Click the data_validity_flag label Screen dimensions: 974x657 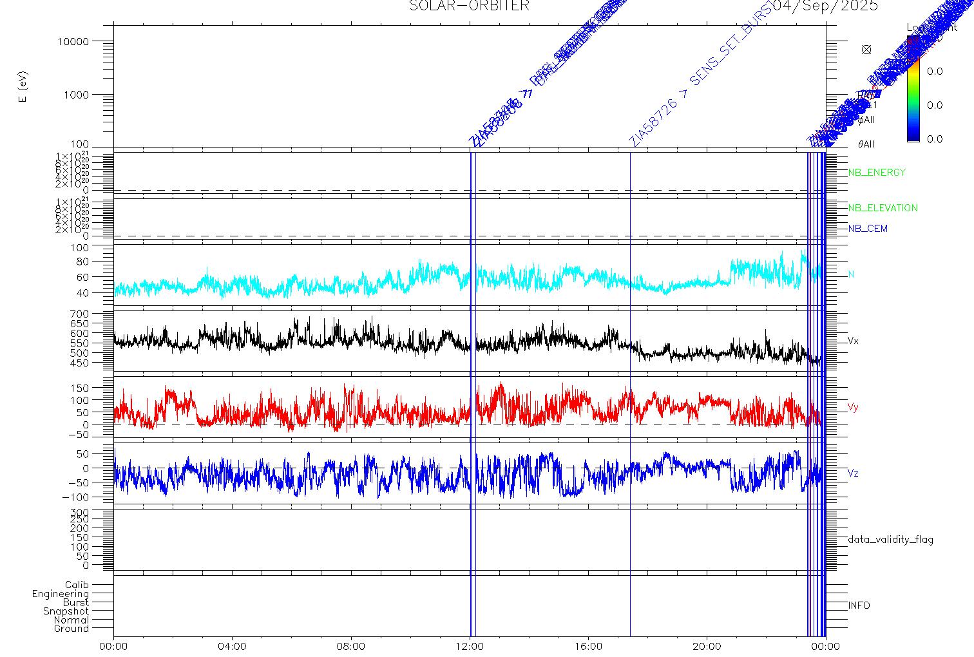click(890, 540)
